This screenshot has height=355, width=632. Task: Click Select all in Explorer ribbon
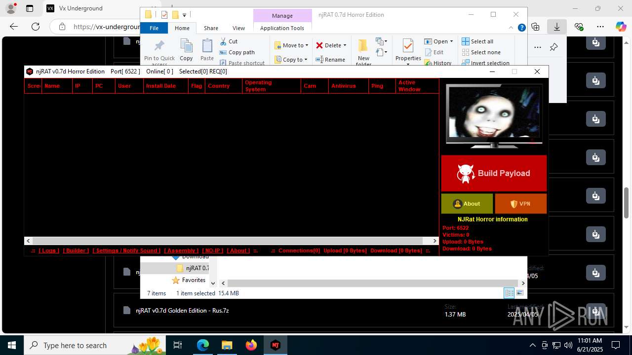477,41
